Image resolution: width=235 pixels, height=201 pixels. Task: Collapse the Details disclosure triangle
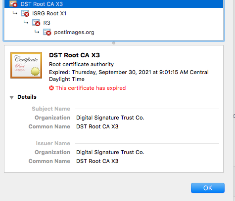point(11,97)
